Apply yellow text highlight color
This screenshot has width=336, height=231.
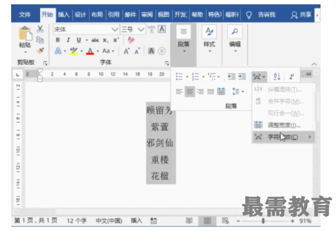[74, 51]
